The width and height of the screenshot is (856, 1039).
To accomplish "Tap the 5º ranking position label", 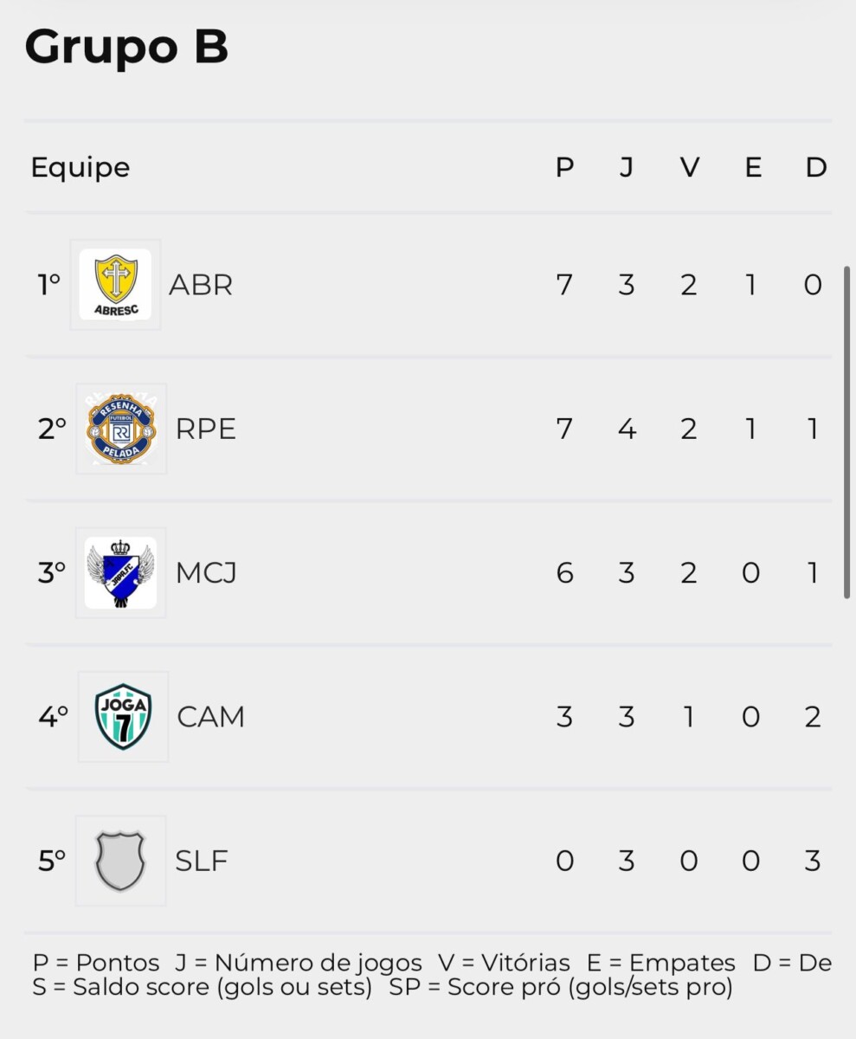I will coord(52,861).
